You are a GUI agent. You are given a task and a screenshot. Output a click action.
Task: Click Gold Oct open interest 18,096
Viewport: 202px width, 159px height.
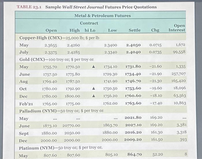[179, 88]
